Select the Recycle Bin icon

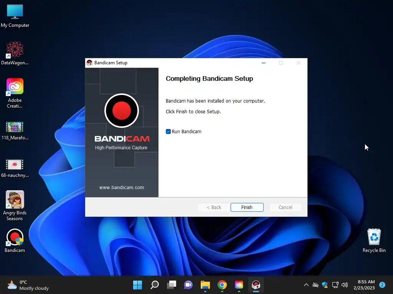pos(374,240)
